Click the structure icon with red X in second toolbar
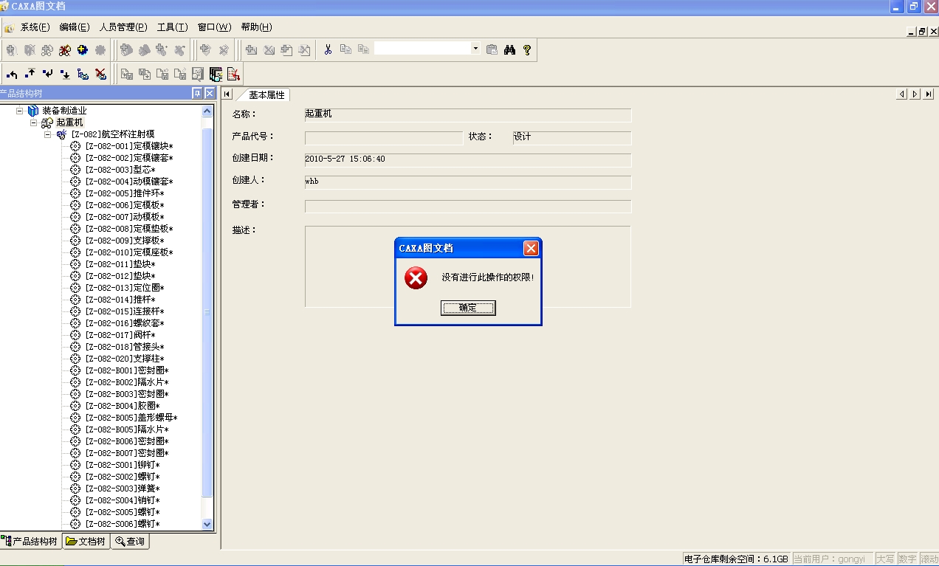Image resolution: width=939 pixels, height=566 pixels. [100, 74]
